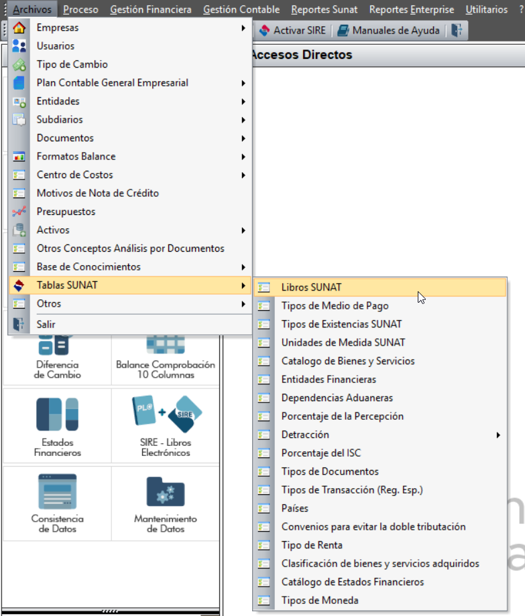Click the Activar SIRE button label
525x616 pixels.
tap(300, 30)
